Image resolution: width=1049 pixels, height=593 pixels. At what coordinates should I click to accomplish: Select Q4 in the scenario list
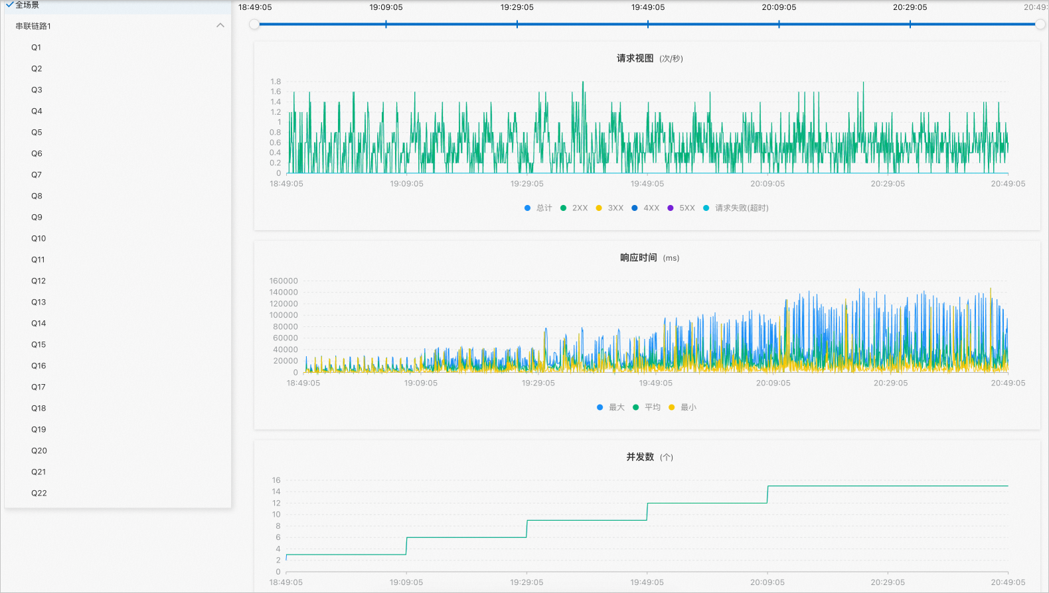click(x=118, y=111)
